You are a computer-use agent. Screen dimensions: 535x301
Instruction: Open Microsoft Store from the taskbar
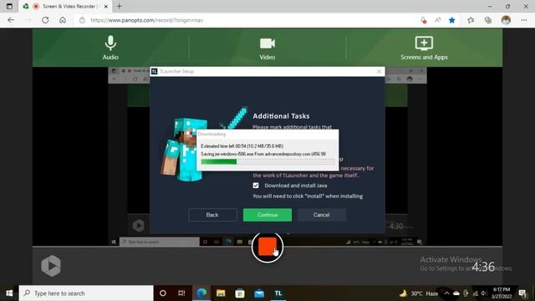pyautogui.click(x=240, y=293)
